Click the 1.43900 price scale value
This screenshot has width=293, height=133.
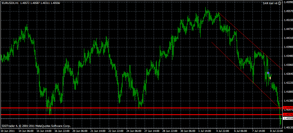(289, 47)
